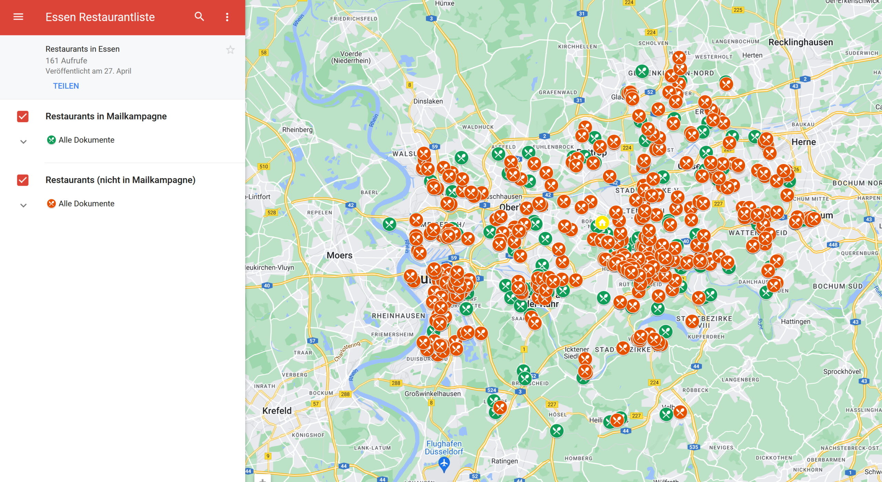Screen dimensions: 882x482
Task: Open the hamburger menu in header
Action: pos(18,17)
